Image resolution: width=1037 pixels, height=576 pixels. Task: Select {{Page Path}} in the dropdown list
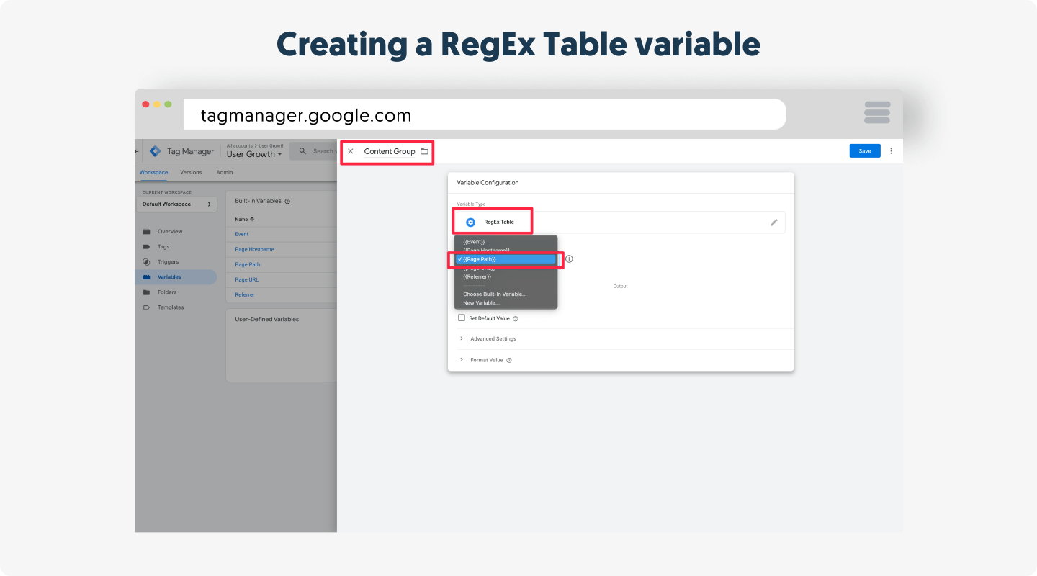(506, 259)
